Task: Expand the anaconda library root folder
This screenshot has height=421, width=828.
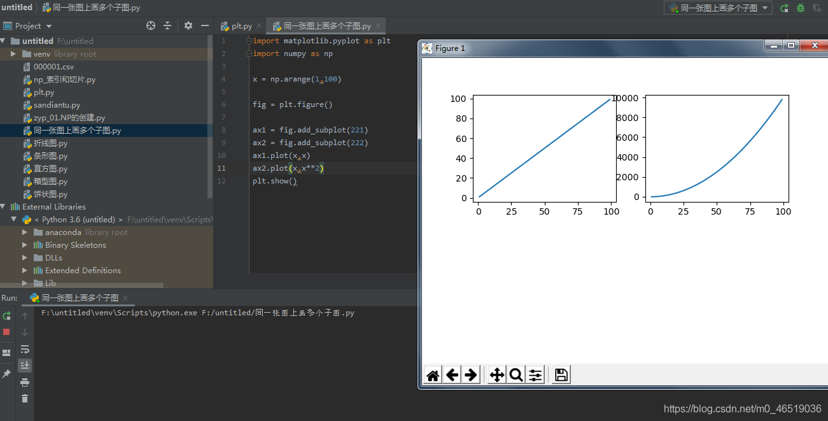Action: pos(25,232)
